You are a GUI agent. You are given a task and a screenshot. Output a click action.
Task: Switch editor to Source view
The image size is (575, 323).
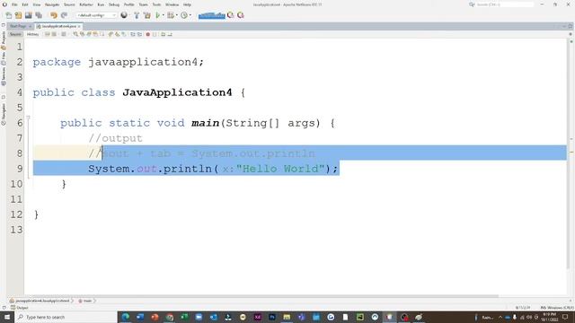tap(15, 34)
